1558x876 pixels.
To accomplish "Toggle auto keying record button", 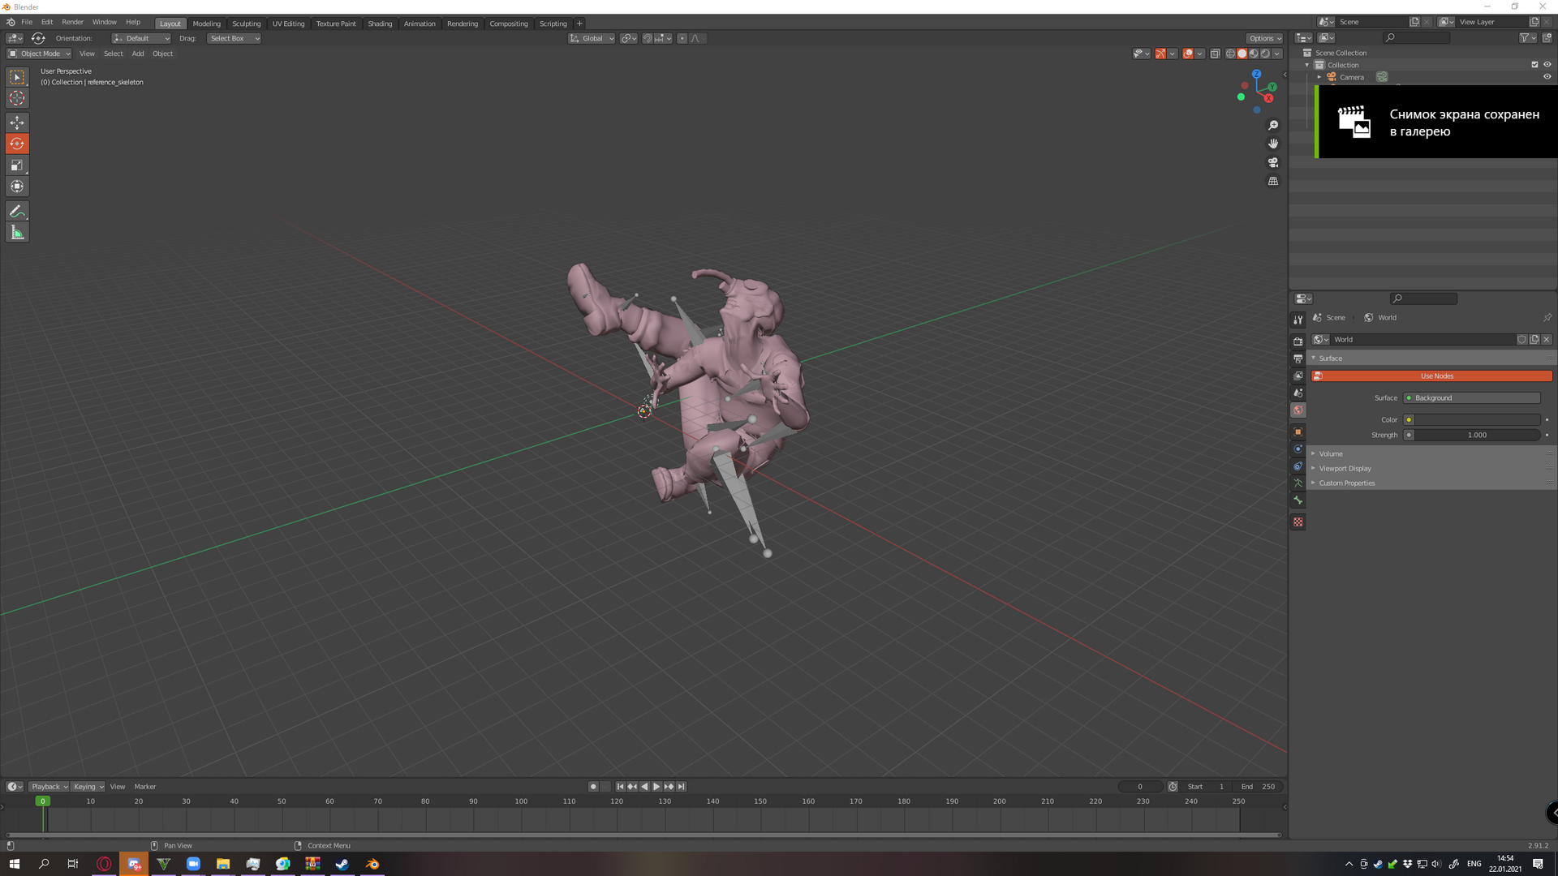I will click(593, 786).
